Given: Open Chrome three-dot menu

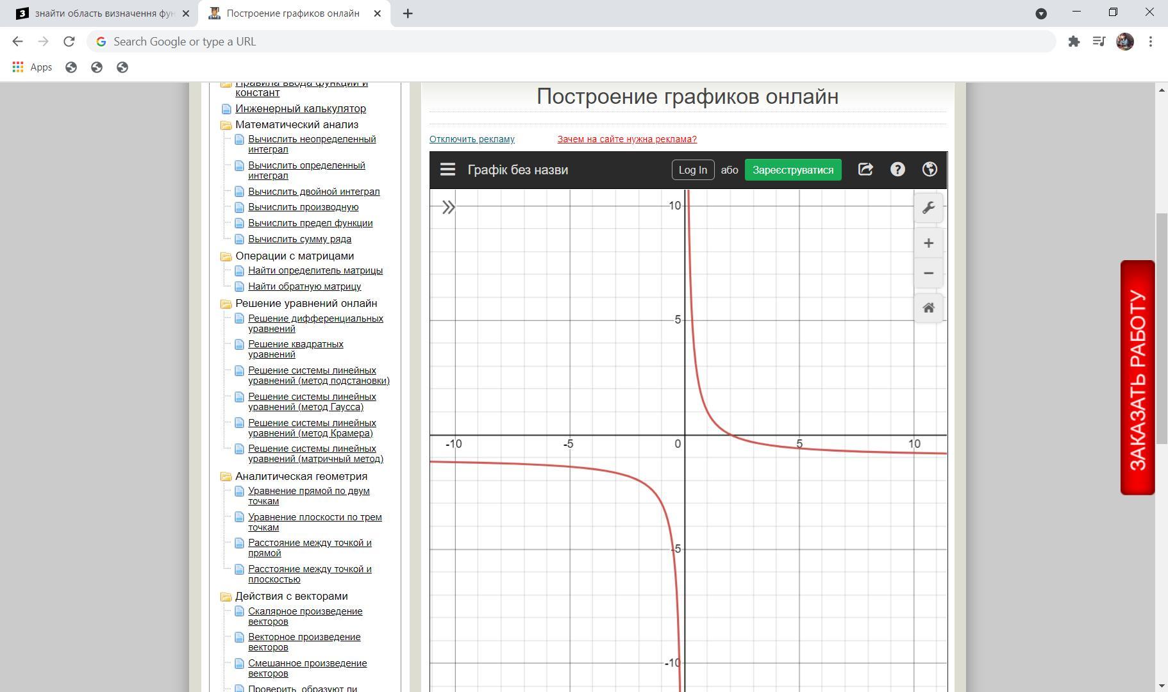Looking at the screenshot, I should click(x=1151, y=42).
